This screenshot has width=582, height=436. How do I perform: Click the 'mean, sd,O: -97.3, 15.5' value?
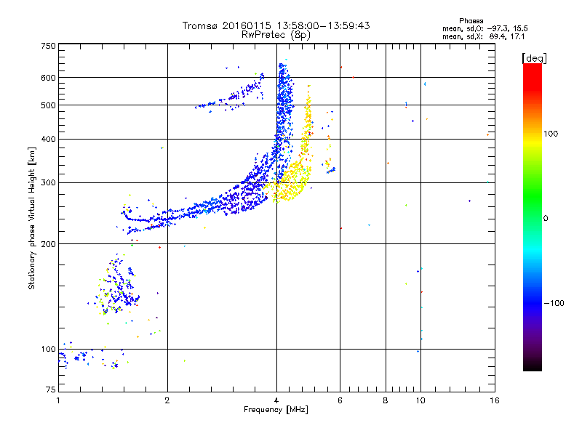pos(485,28)
